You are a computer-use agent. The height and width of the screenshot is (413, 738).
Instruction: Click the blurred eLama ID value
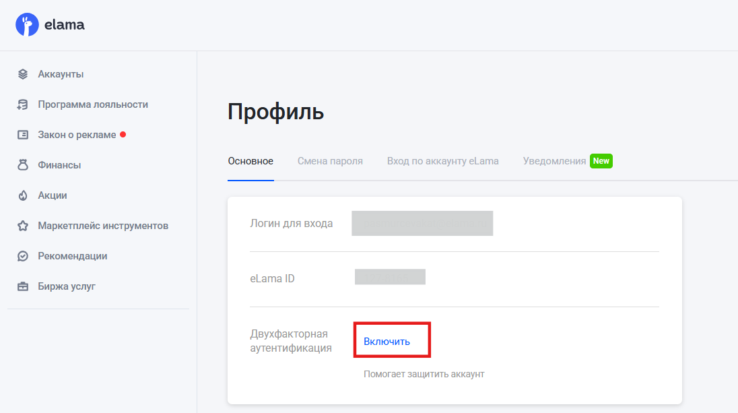[x=390, y=278]
